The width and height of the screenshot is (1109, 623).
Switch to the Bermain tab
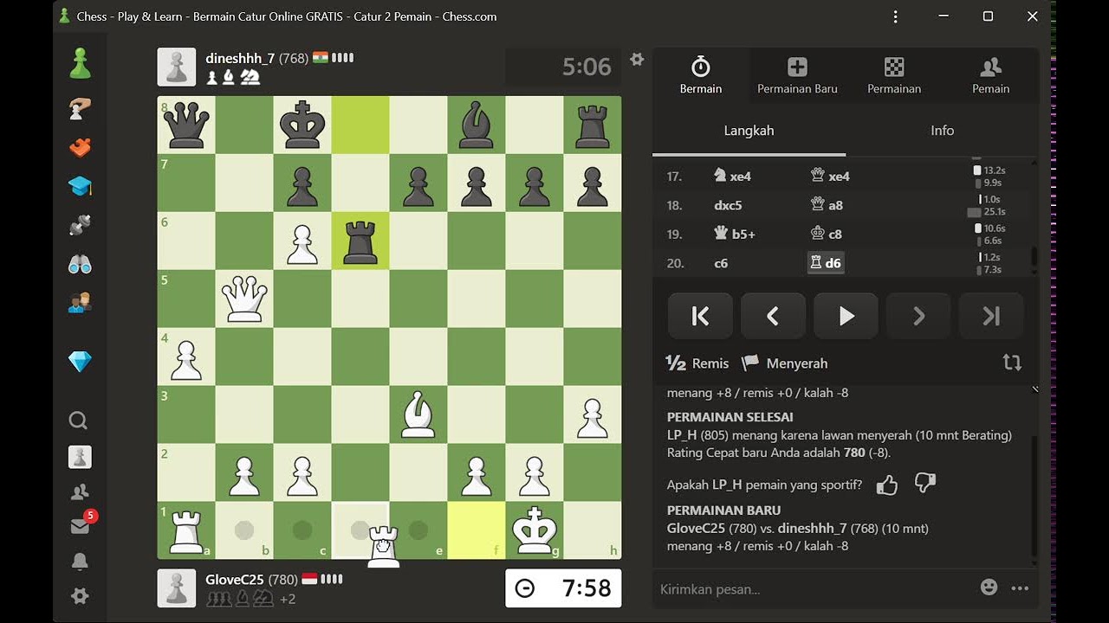[701, 76]
